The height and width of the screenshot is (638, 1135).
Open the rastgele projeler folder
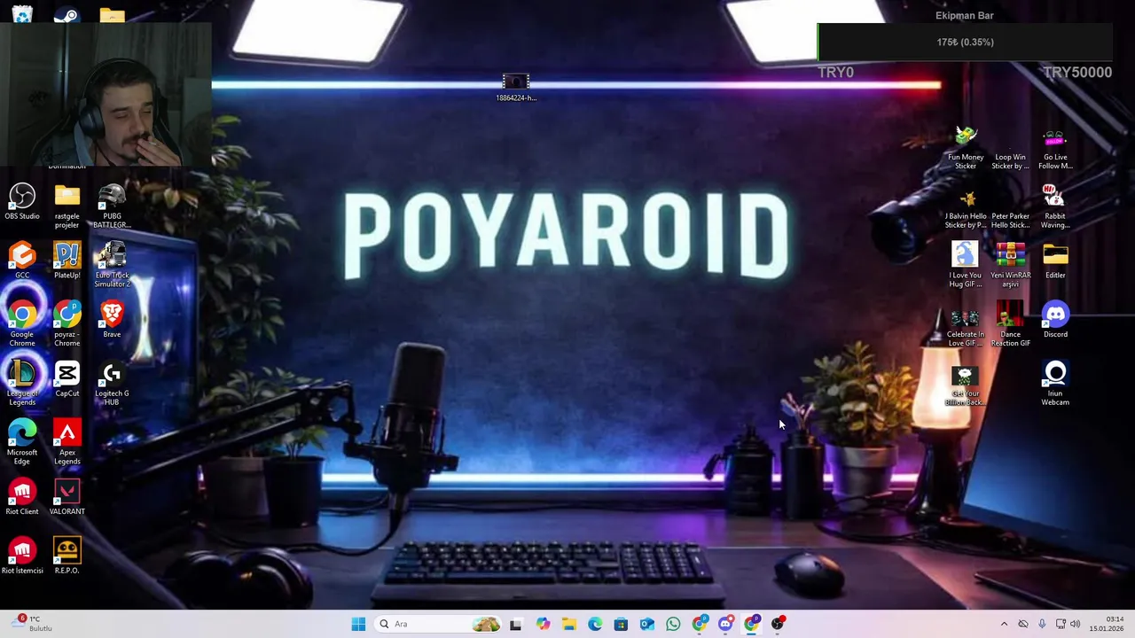(67, 206)
